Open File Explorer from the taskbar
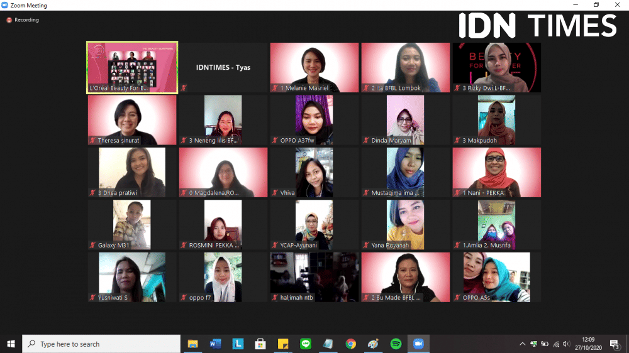Screen dimensions: 629x353 click(x=193, y=344)
